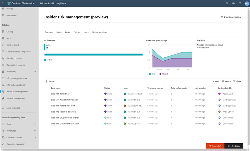Image resolution: width=250 pixels, height=151 pixels.
Task: Switch to the Alerts tab
Action: click(59, 32)
